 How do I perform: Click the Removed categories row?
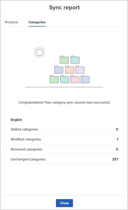[x=64, y=149]
